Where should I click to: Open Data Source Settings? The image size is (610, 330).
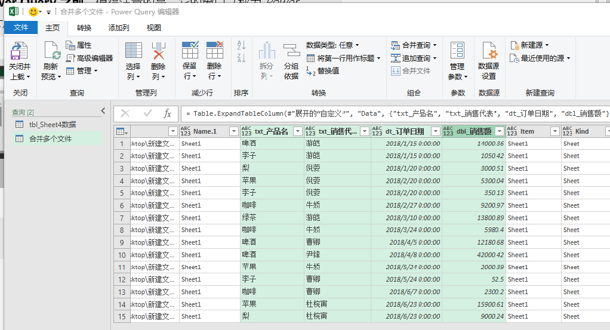coord(489,52)
